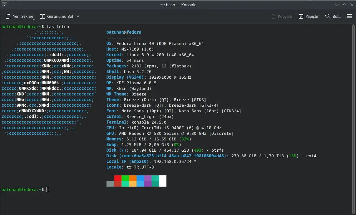The width and height of the screenshot is (356, 215).
Task: Click the CPU i5-9400F line
Action: tap(164, 128)
